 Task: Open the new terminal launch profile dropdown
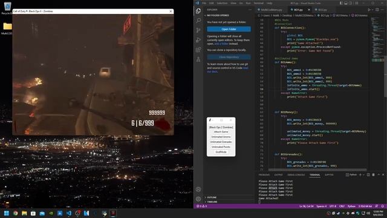[363, 175]
